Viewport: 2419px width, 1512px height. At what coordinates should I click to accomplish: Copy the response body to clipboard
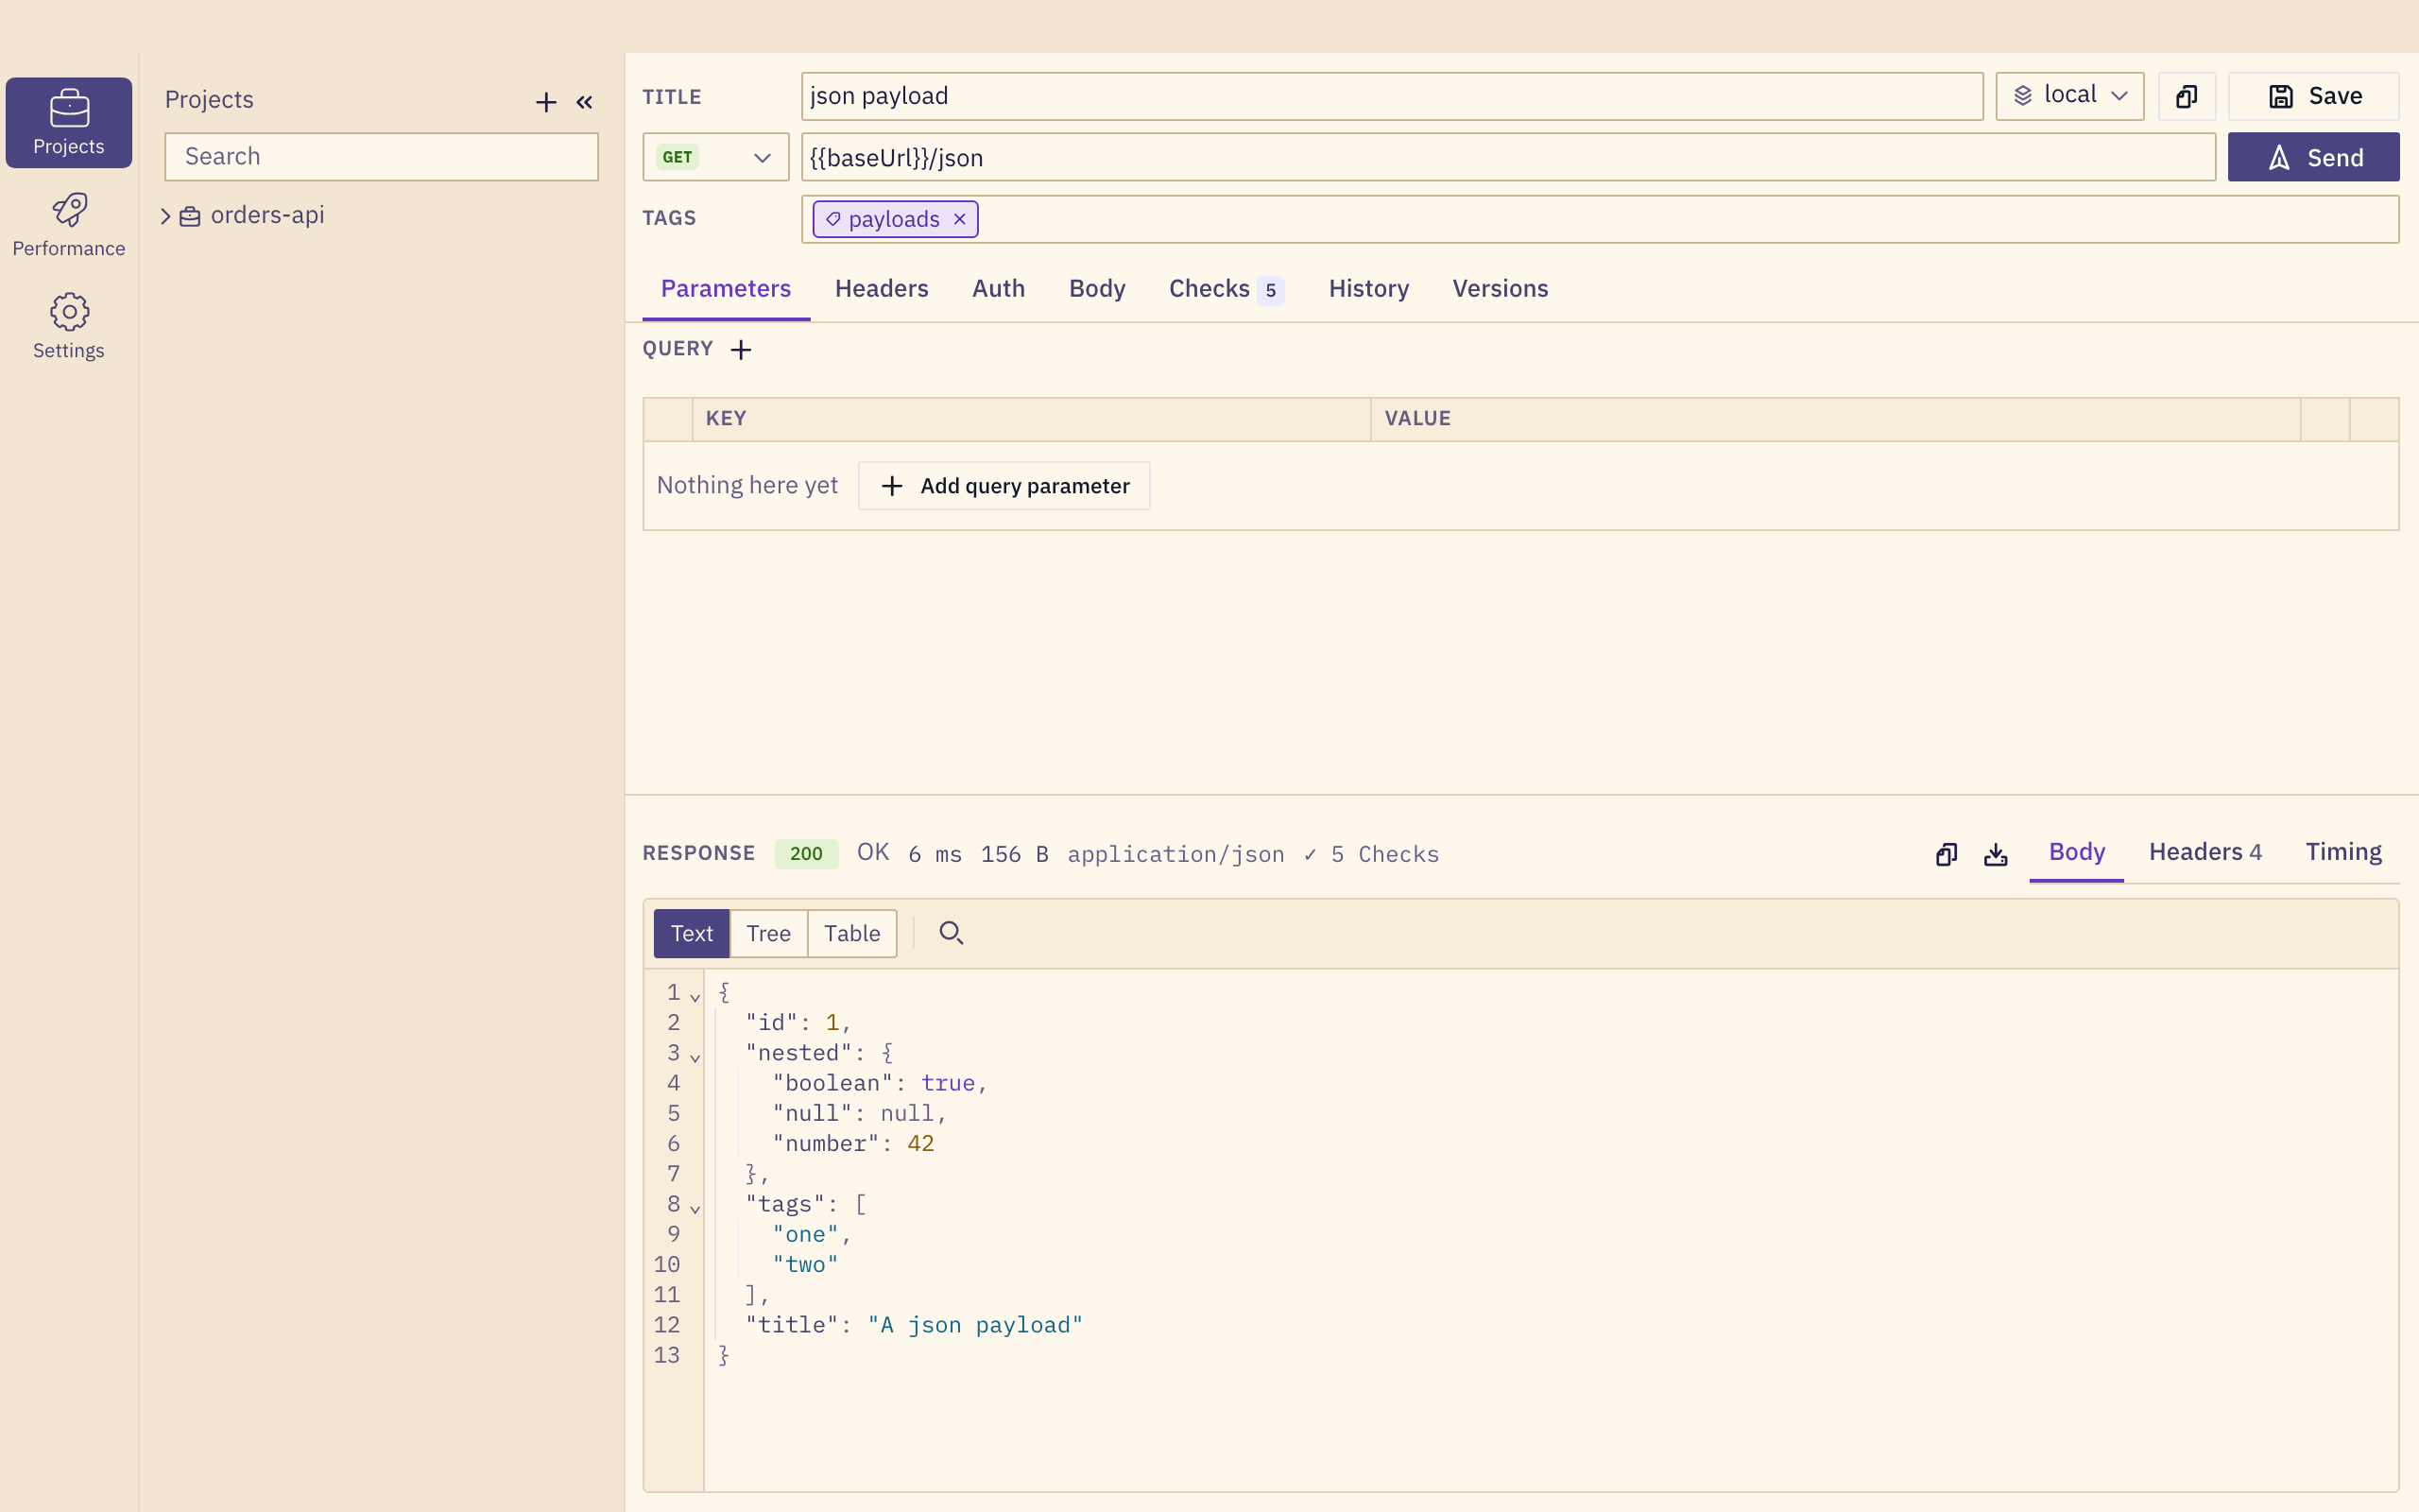pos(1947,854)
